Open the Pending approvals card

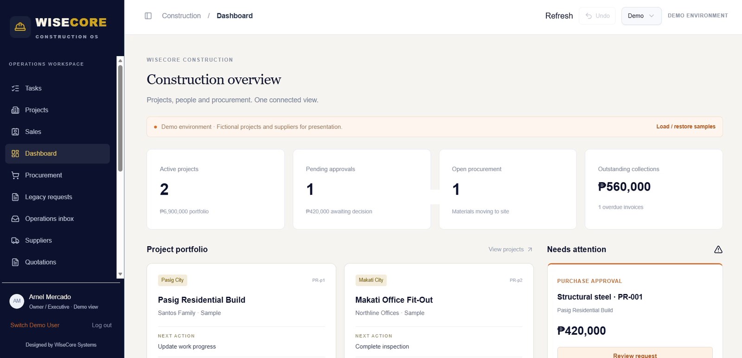pos(362,189)
